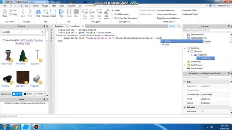The image size is (232, 130).
Task: Click the Bandicam recorder taskbar icon
Action: point(36,127)
